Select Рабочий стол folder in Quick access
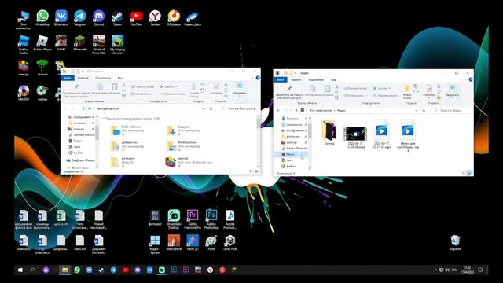This screenshot has height=283, width=503. tap(127, 130)
